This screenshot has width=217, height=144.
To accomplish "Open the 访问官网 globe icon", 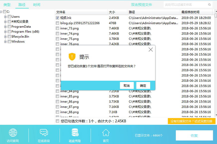I will point(13,132).
